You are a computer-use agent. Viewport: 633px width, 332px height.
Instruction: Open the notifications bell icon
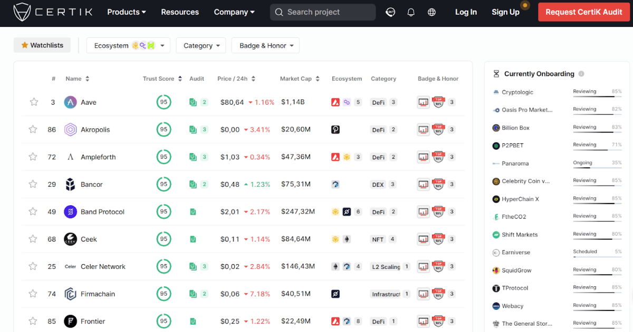(411, 12)
